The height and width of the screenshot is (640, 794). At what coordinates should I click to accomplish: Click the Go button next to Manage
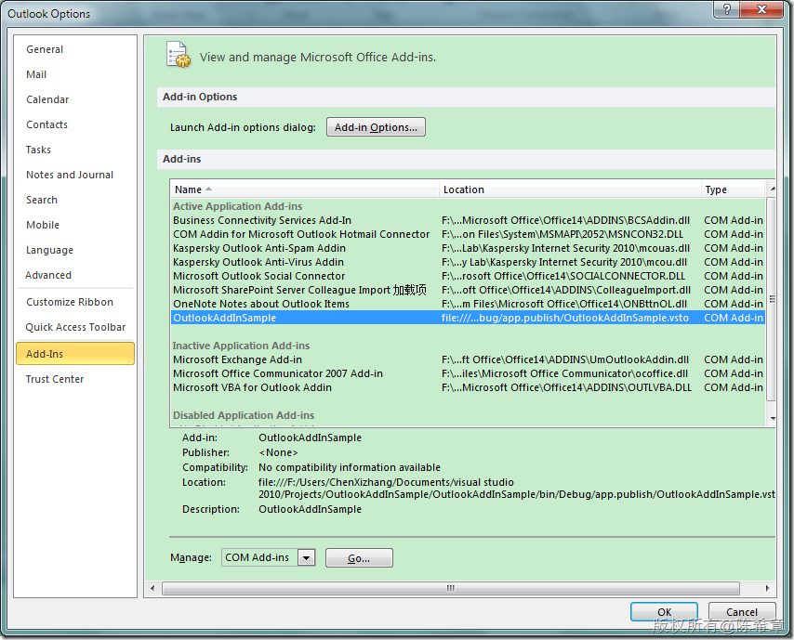[x=359, y=558]
